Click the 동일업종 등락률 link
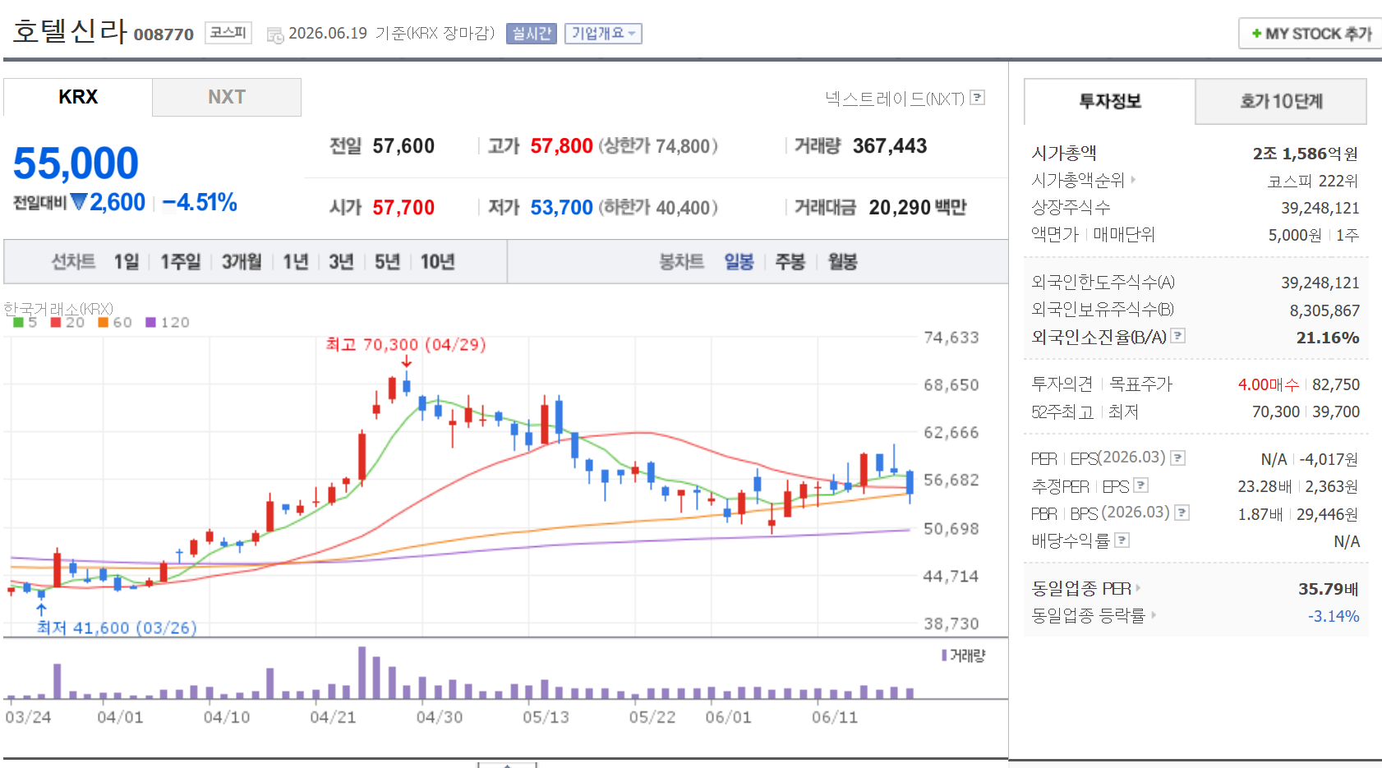 coord(1089,614)
